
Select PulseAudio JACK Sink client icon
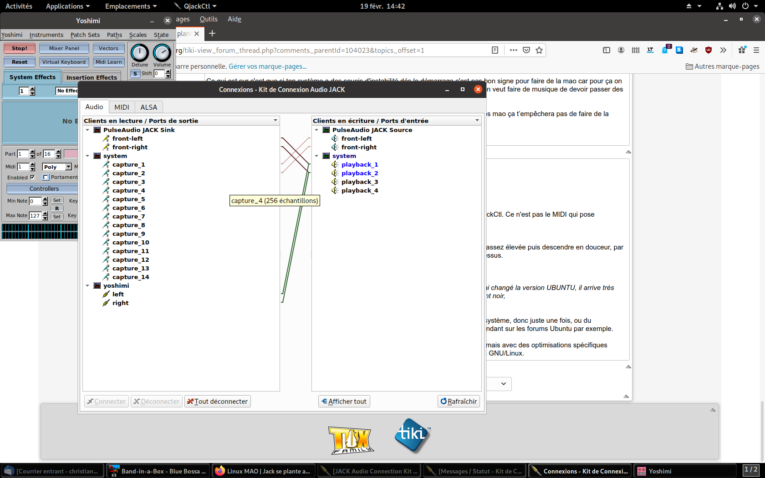tap(97, 130)
